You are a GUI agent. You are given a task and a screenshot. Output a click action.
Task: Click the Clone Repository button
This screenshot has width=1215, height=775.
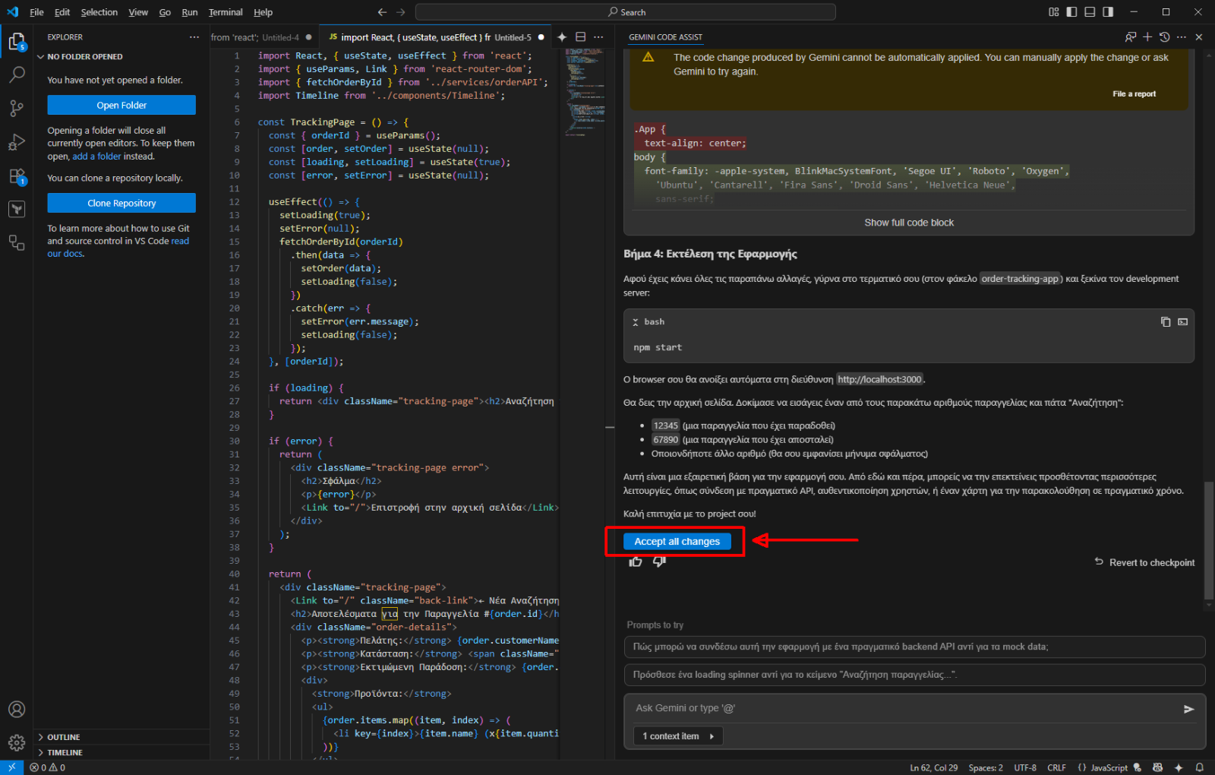coord(121,203)
